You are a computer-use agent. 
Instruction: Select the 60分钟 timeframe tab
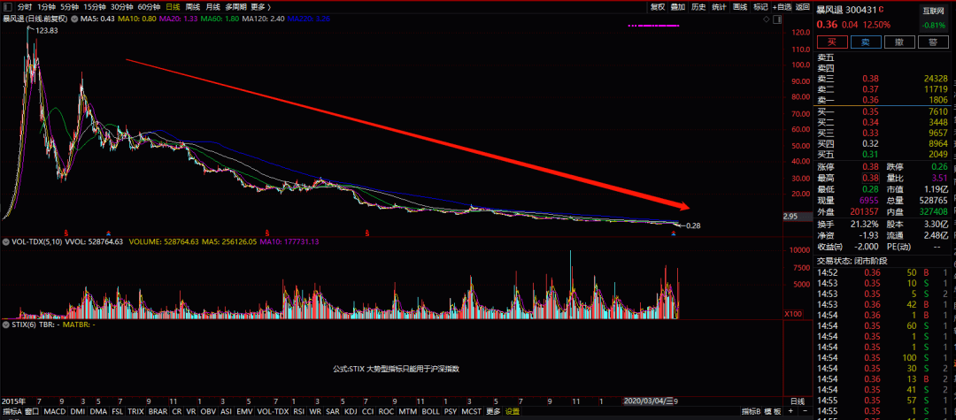pyautogui.click(x=149, y=6)
